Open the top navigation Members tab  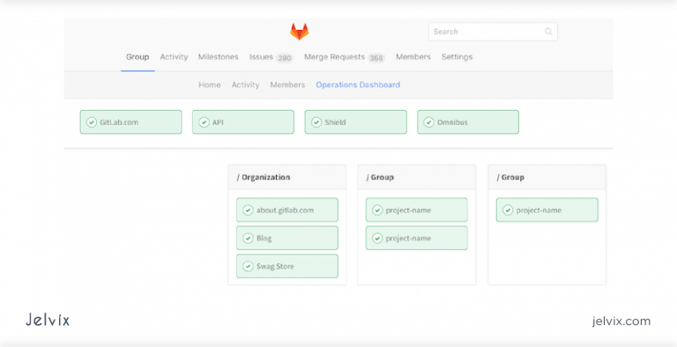(x=413, y=57)
